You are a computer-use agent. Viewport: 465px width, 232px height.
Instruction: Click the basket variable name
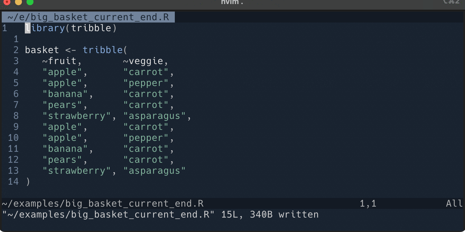(42, 50)
